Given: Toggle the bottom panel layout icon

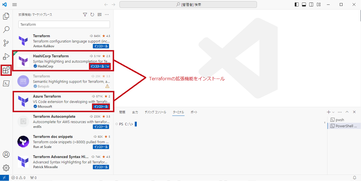Looking at the screenshot, I should point(304,4).
